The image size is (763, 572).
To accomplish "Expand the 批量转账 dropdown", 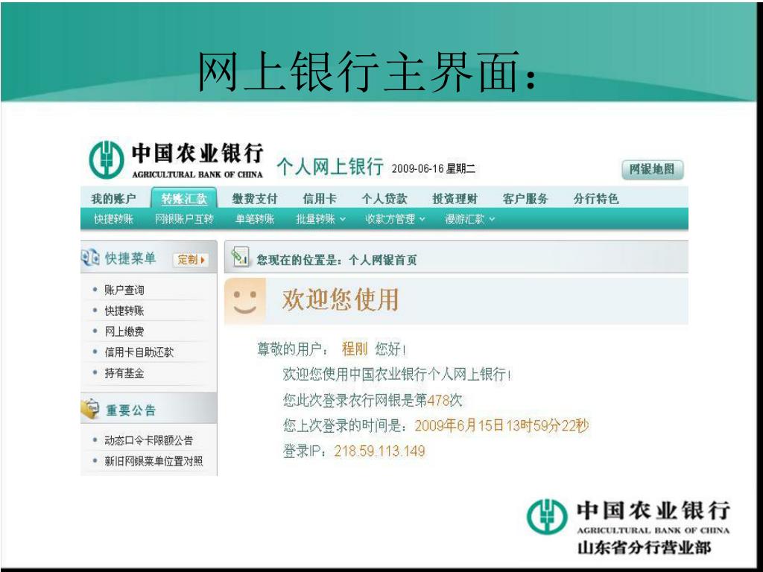I will (x=320, y=219).
